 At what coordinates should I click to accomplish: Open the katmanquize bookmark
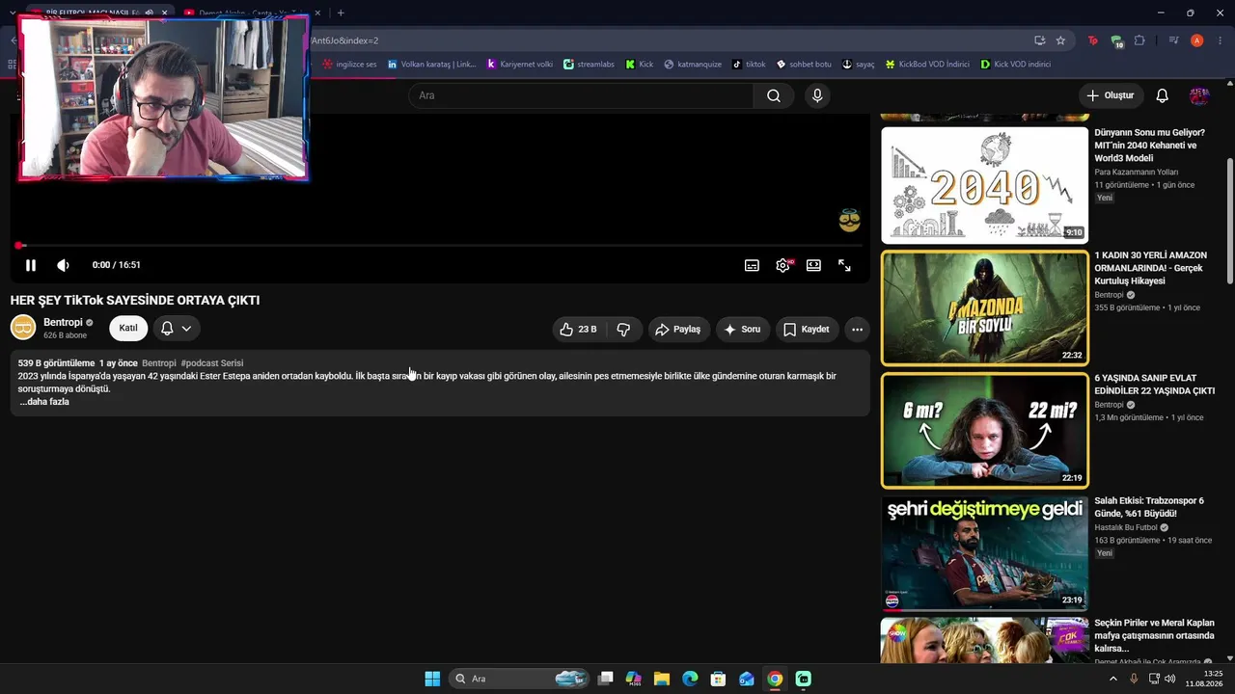[x=692, y=65]
